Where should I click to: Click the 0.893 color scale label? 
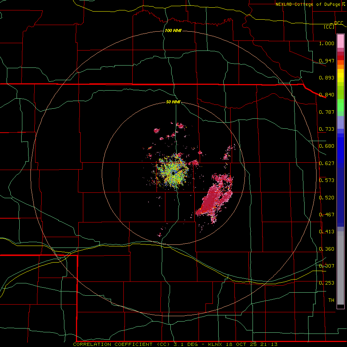[327, 77]
